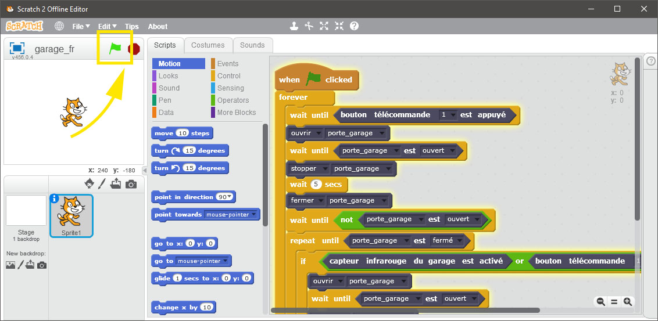Zoom in on the scripts area

click(x=627, y=301)
